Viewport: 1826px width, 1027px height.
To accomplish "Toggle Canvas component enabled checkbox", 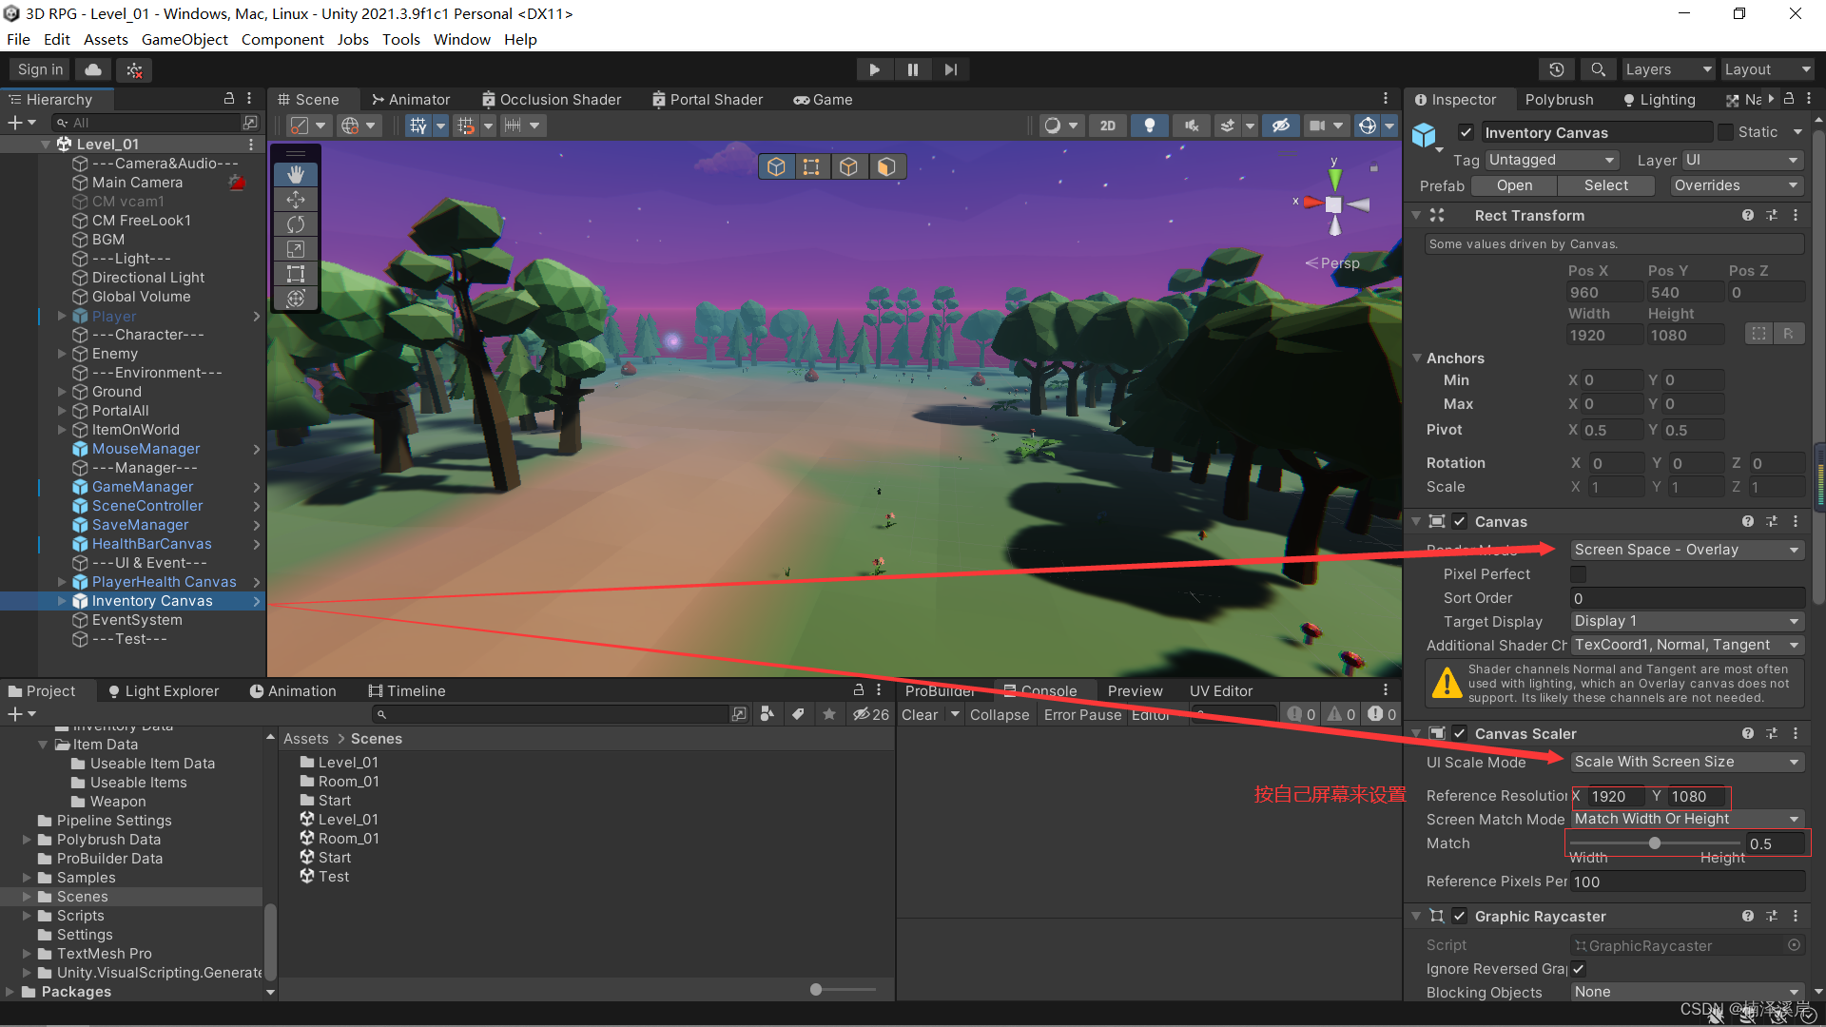I will point(1460,522).
